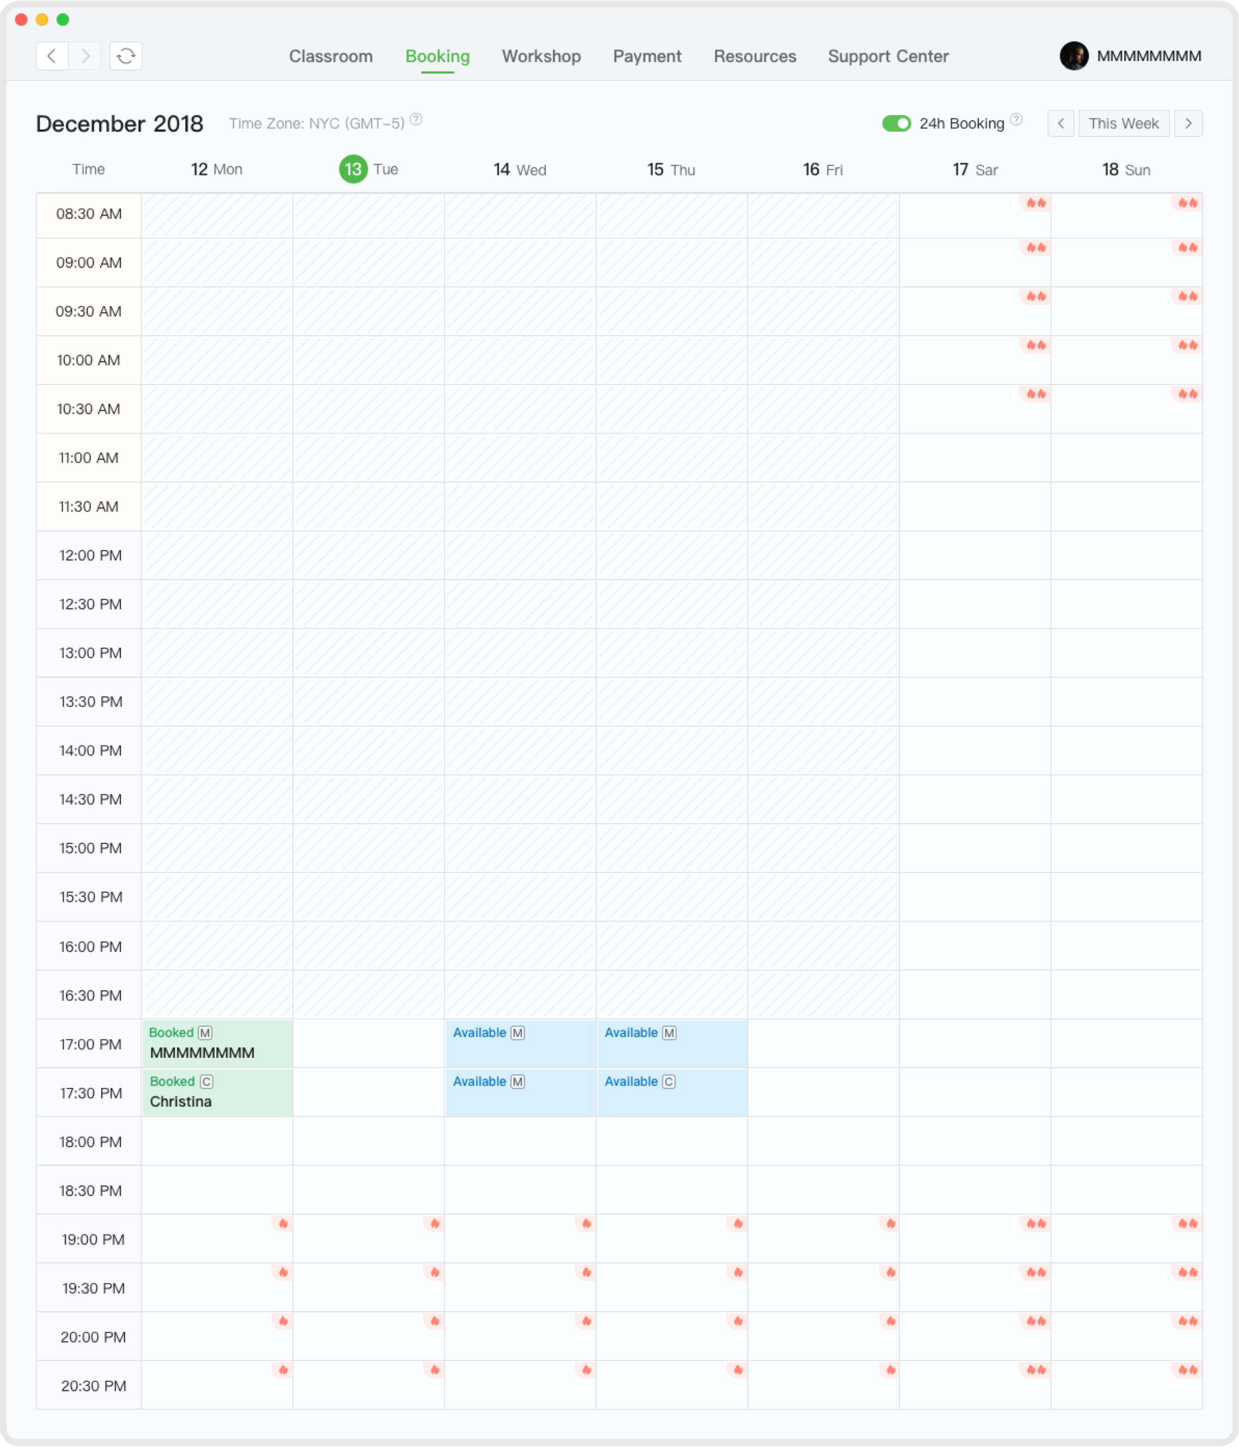Select Wednesday 17:00 PM Available slot
The height and width of the screenshot is (1447, 1239).
click(520, 1044)
